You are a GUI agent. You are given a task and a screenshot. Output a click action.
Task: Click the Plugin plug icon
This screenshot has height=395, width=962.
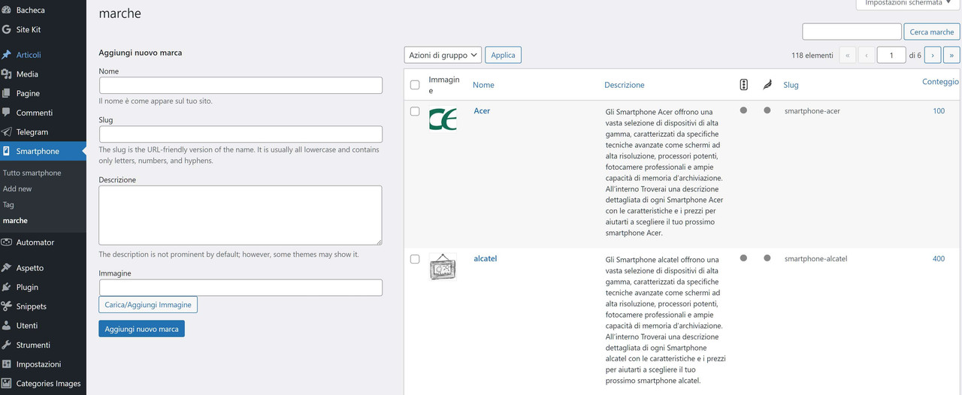click(7, 287)
